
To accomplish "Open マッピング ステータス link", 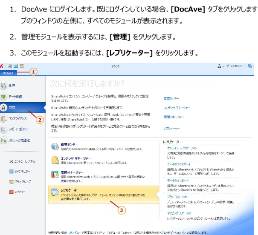I will (179, 213).
